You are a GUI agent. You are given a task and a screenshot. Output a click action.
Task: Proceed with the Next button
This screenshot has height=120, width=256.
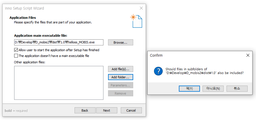pyautogui.click(x=107, y=110)
